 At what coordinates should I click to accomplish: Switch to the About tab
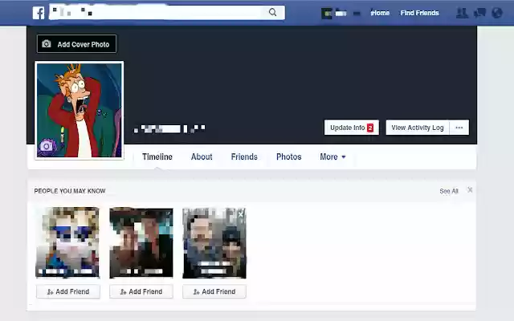tap(202, 157)
